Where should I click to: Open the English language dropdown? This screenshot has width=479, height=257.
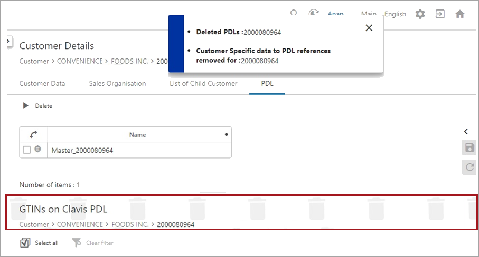pos(395,14)
